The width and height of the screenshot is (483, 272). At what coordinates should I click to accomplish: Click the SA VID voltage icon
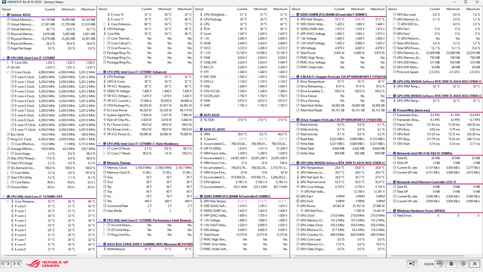tap(8, 68)
